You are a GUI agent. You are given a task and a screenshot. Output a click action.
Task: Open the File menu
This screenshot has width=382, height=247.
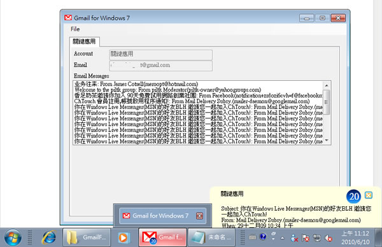[x=75, y=29]
